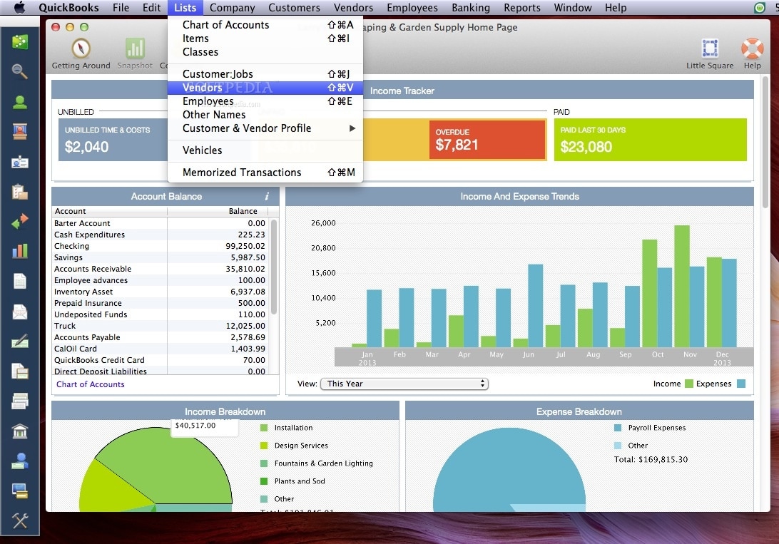This screenshot has height=544, width=779.
Task: Click the magnifying glass search sidebar icon
Action: click(x=20, y=72)
